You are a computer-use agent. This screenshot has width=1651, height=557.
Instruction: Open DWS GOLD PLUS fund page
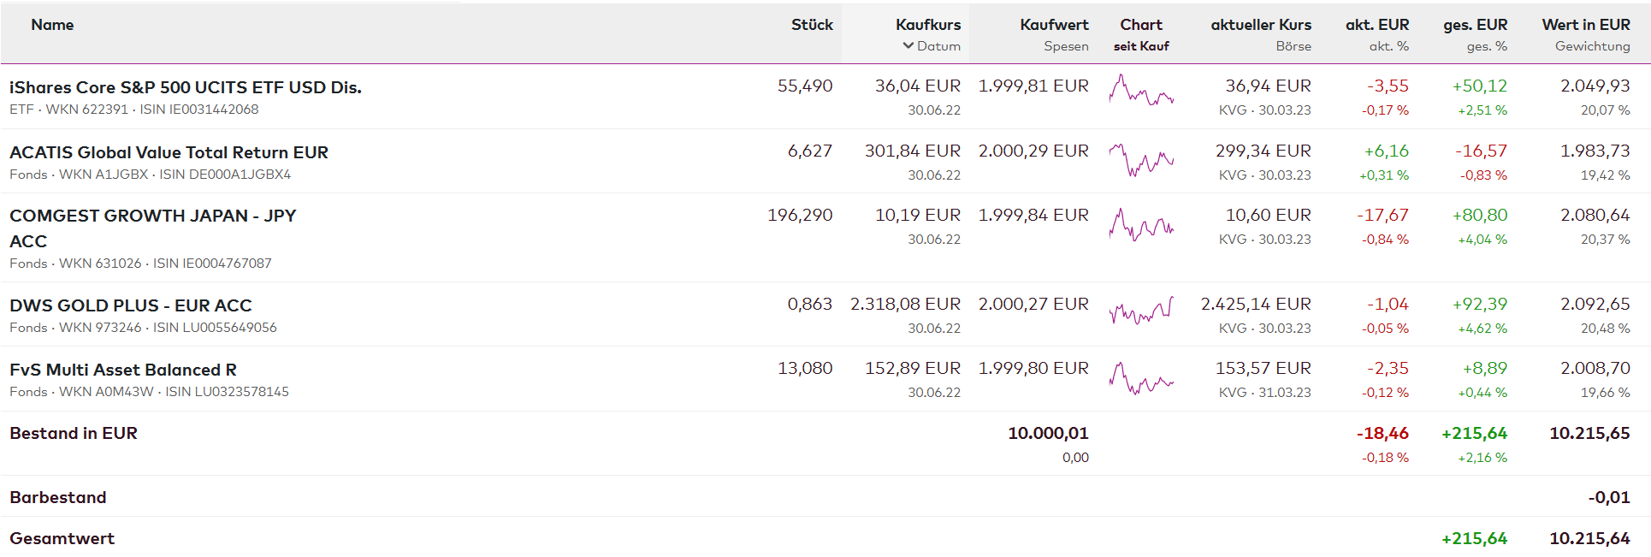pos(131,305)
